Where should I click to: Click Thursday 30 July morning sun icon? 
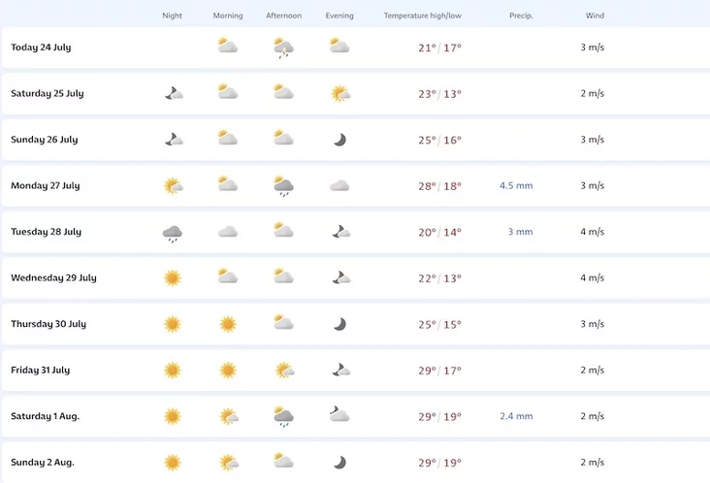point(228,324)
